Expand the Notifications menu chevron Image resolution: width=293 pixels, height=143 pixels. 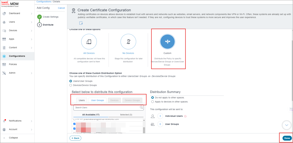[x=31, y=121]
